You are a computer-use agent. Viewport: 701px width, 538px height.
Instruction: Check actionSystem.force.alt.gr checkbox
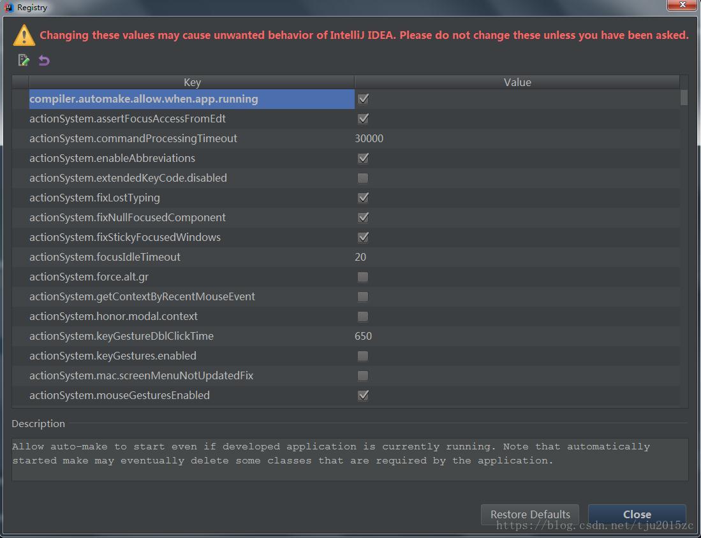tap(363, 277)
